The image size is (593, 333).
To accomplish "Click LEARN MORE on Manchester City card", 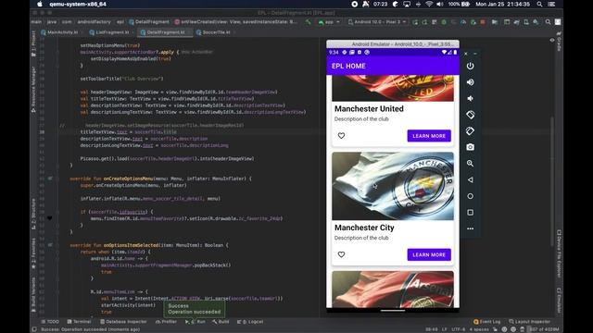I will [429, 255].
